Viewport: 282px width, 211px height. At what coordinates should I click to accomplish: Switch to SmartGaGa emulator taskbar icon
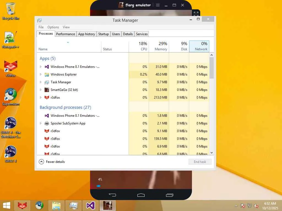click(108, 206)
